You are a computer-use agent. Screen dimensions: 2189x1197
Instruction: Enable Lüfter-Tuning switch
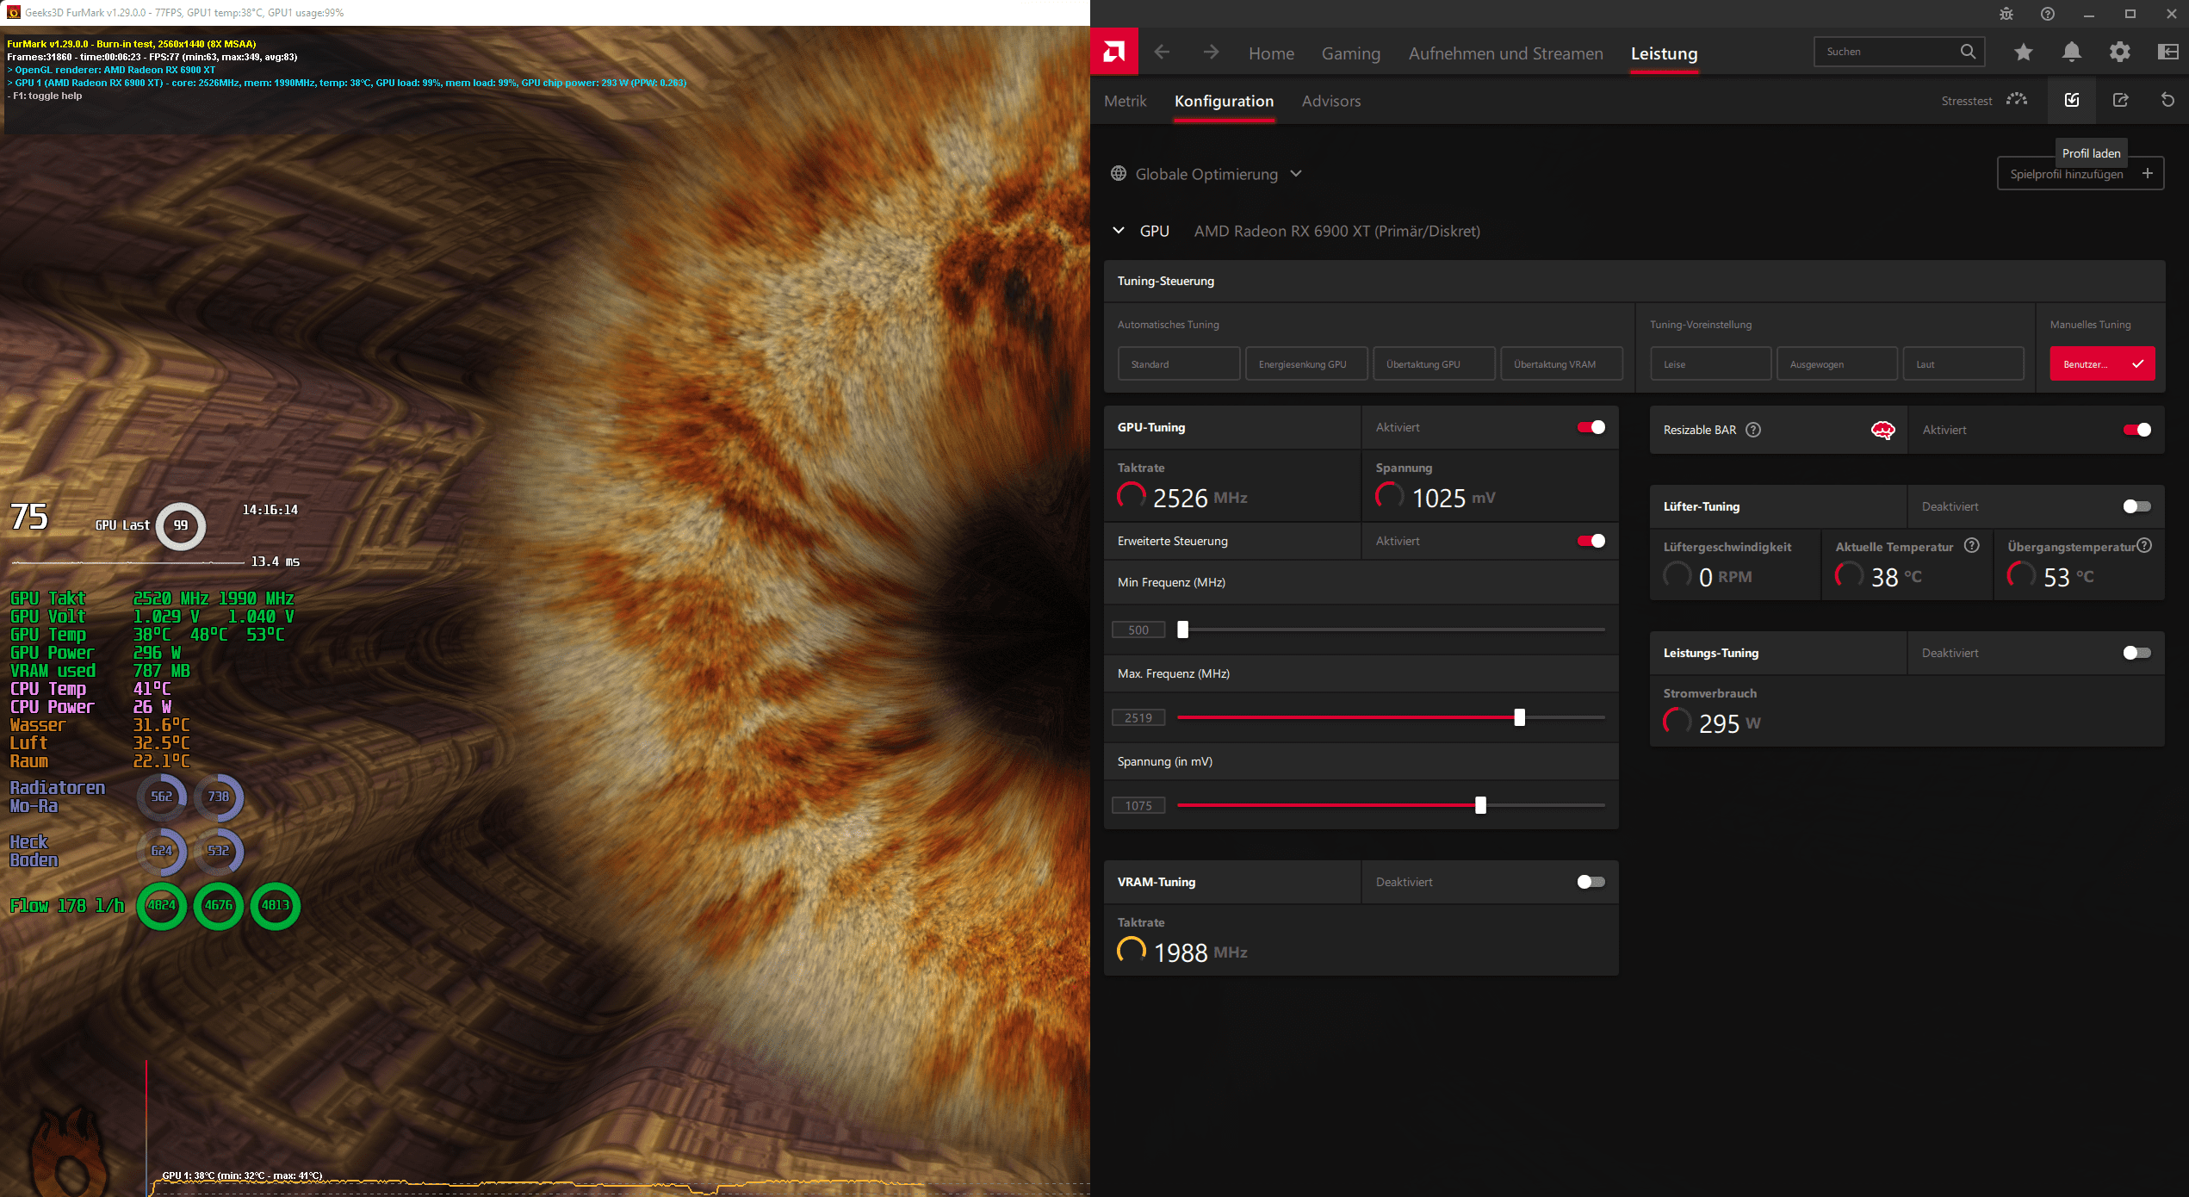click(x=2136, y=506)
